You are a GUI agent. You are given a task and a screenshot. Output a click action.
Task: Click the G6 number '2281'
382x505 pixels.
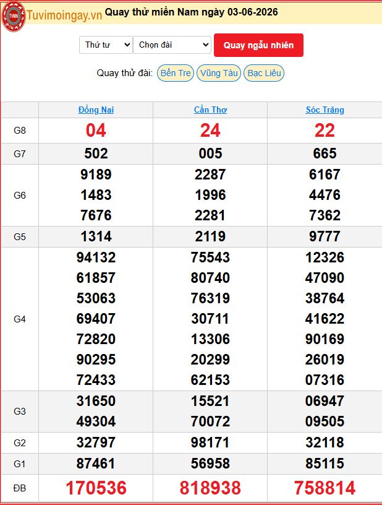coord(210,215)
